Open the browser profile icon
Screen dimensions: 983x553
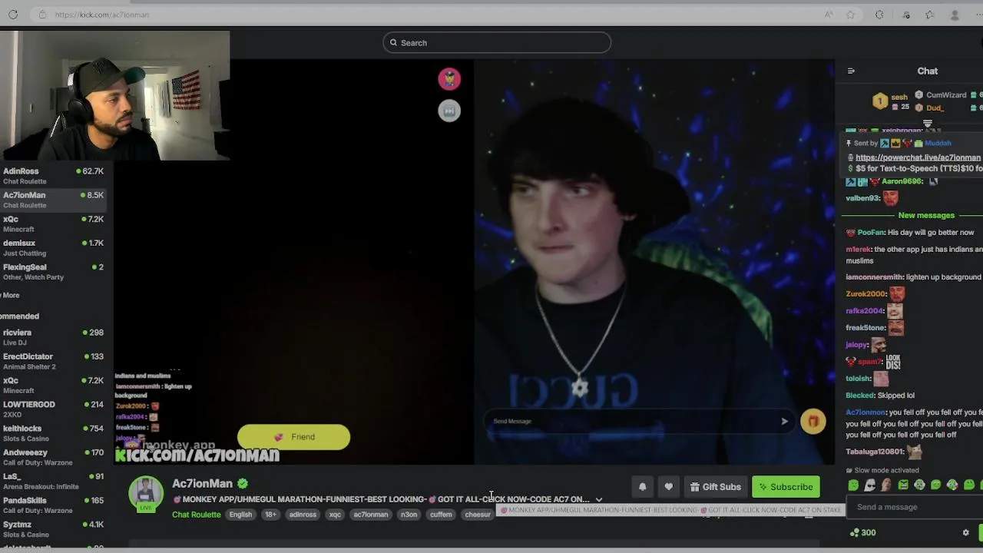pyautogui.click(x=955, y=15)
